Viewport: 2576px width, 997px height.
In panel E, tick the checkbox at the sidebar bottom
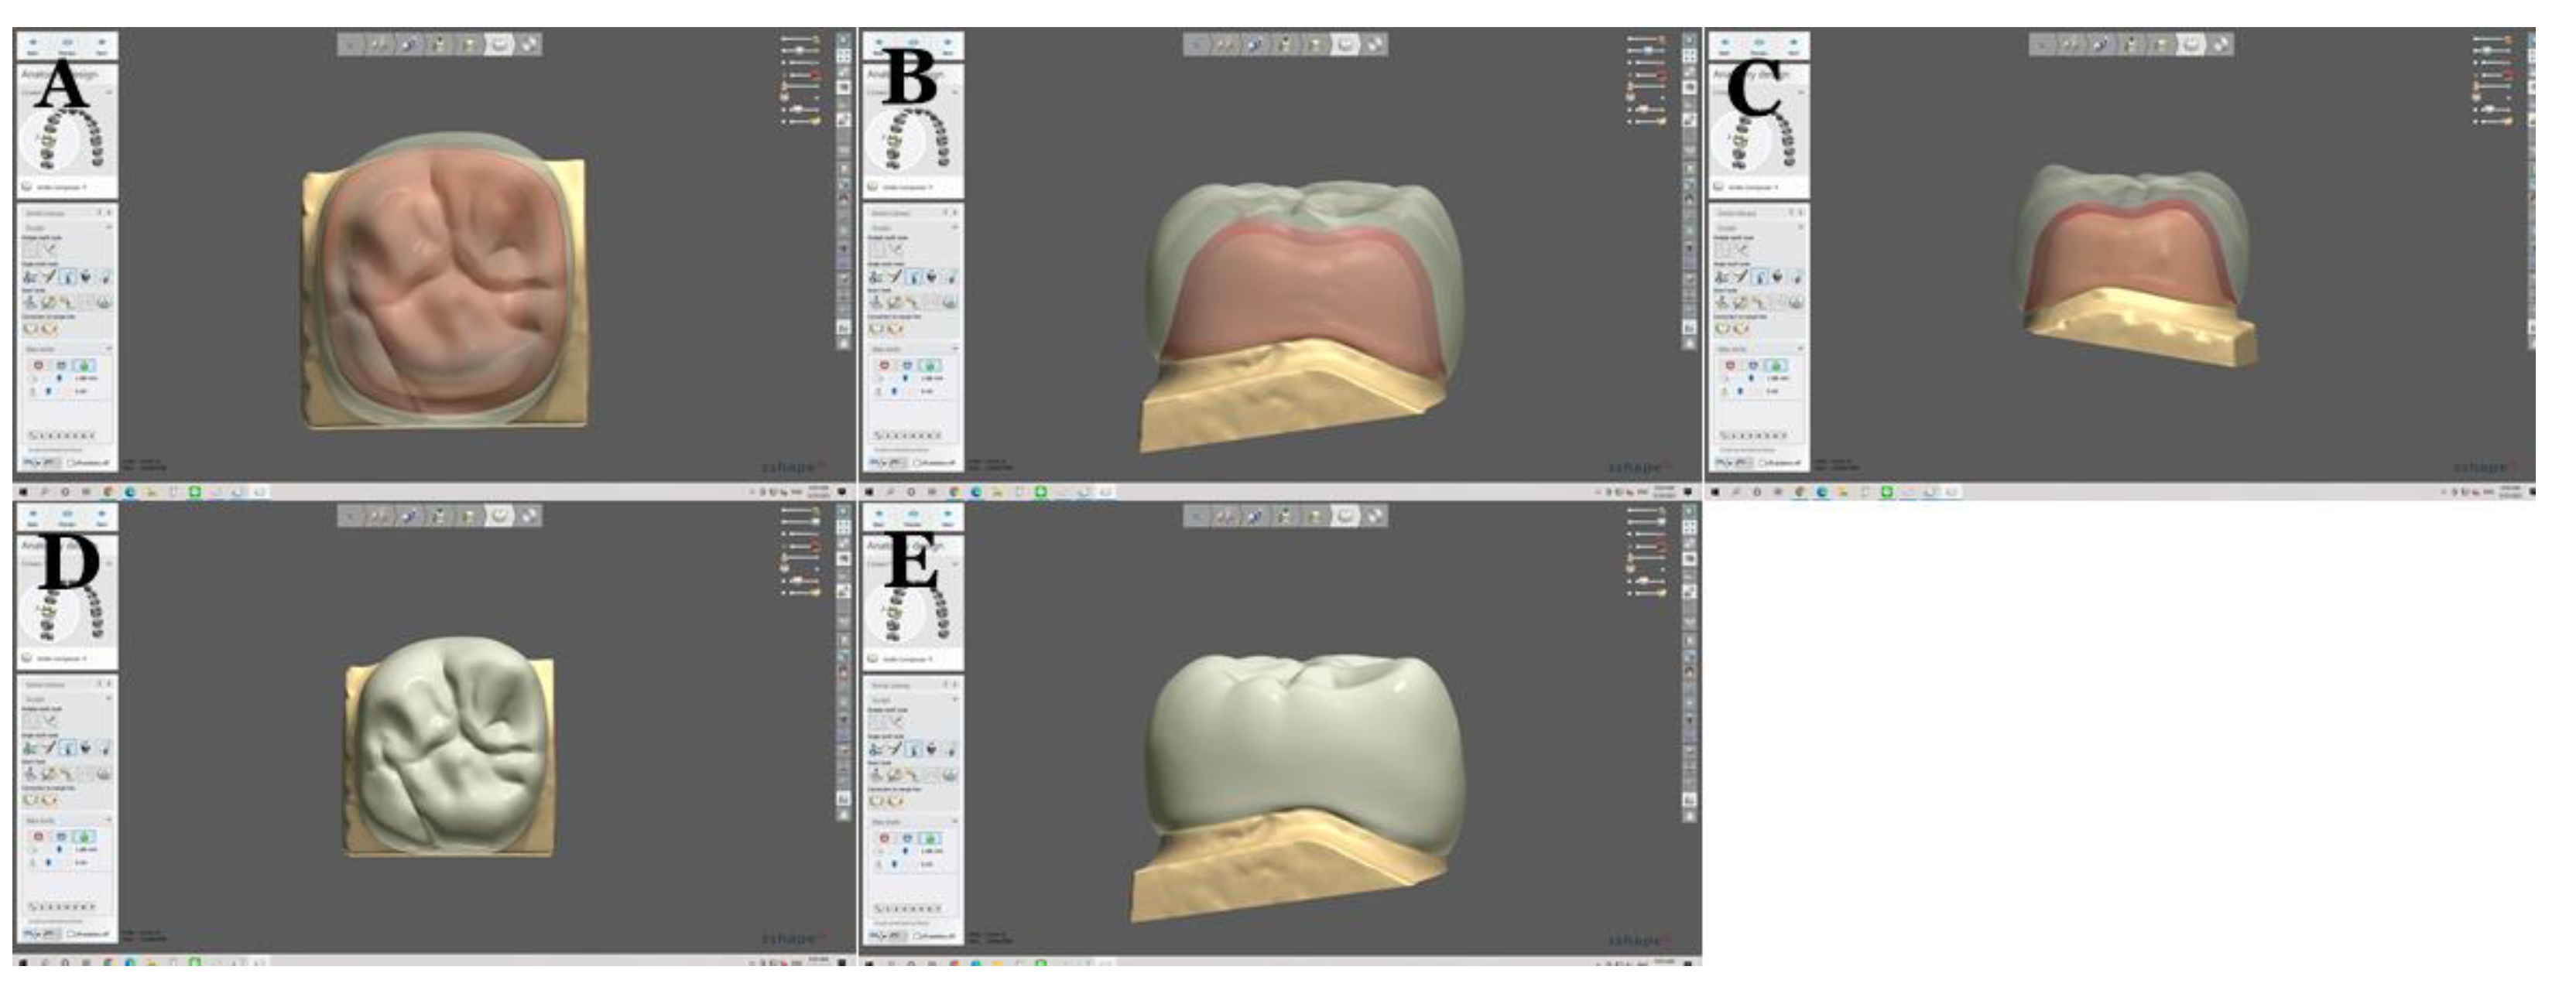[x=918, y=935]
